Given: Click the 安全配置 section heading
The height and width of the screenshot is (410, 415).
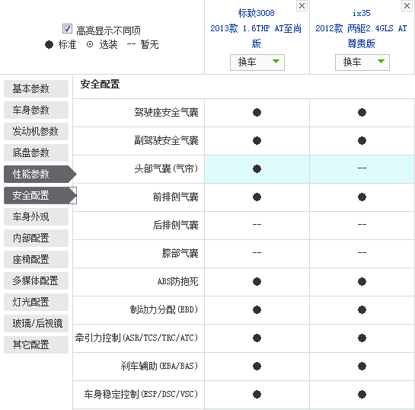Looking at the screenshot, I should click(x=100, y=85).
